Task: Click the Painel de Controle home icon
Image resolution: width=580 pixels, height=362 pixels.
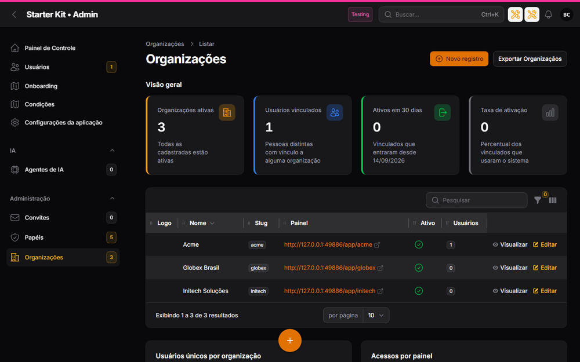Action: 15,48
